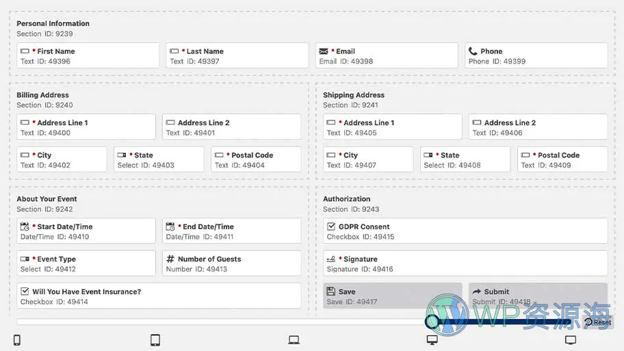
Task: Select the About Your Event section heading
Action: (47, 199)
